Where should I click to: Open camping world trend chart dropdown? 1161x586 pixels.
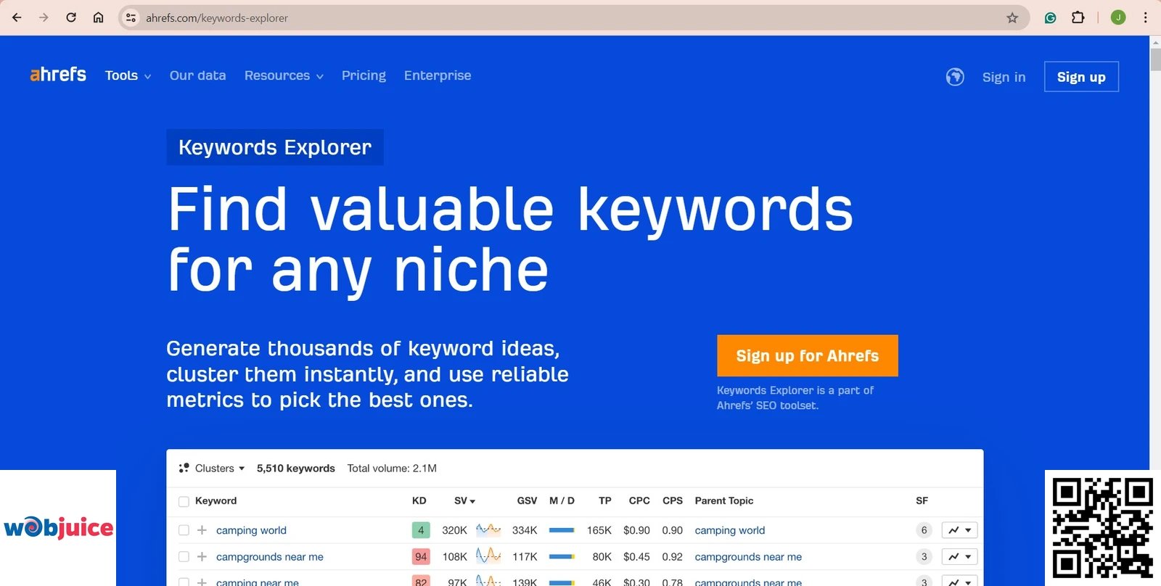pyautogui.click(x=959, y=530)
